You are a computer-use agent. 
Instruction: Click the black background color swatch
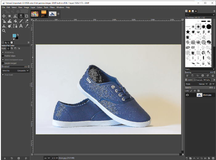[x=17, y=38]
